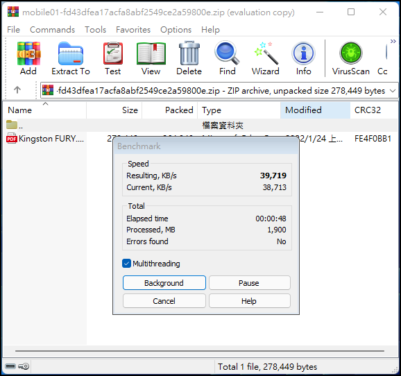
Task: Sort by Size column header
Action: click(114, 110)
